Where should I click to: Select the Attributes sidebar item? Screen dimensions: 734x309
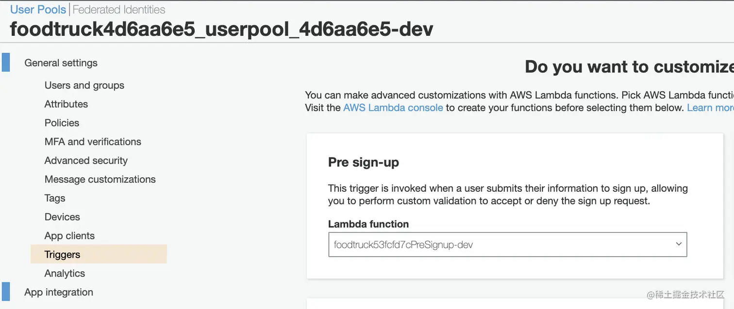point(66,104)
